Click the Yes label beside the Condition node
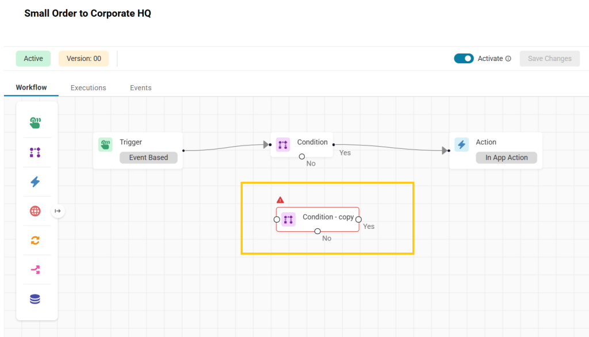 coord(345,153)
